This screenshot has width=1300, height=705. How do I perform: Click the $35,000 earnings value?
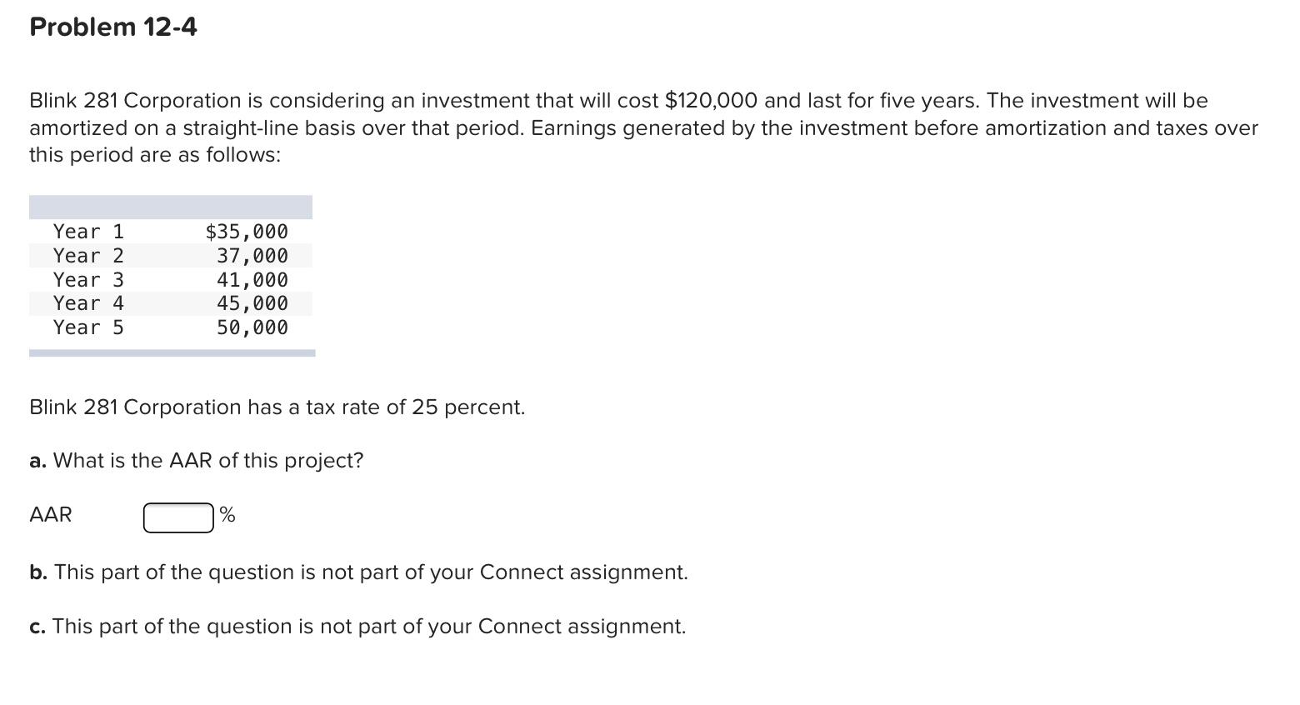(247, 232)
